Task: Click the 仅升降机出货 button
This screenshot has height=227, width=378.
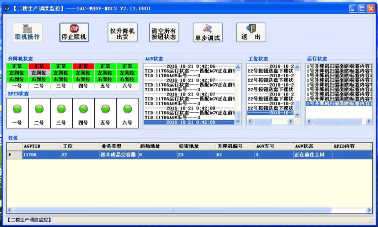Action: point(123,32)
